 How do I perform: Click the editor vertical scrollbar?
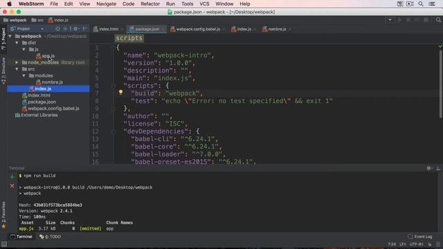(440, 84)
